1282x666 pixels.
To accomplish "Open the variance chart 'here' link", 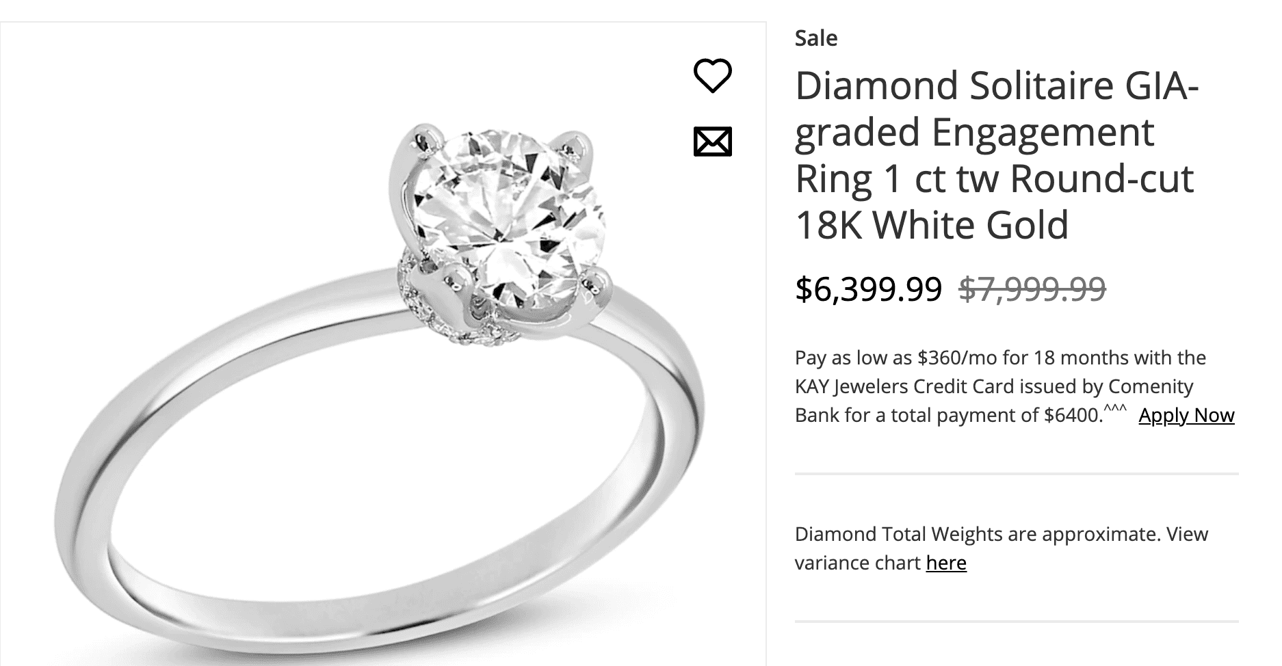I will pos(946,563).
